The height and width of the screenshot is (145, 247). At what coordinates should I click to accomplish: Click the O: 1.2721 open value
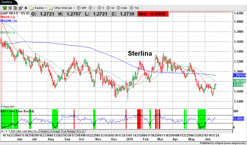tap(43, 14)
